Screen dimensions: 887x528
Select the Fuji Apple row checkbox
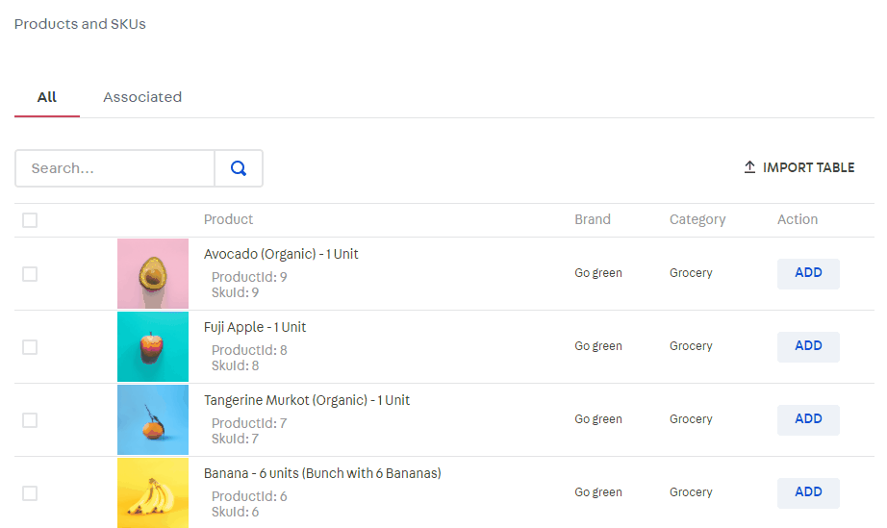[30, 347]
